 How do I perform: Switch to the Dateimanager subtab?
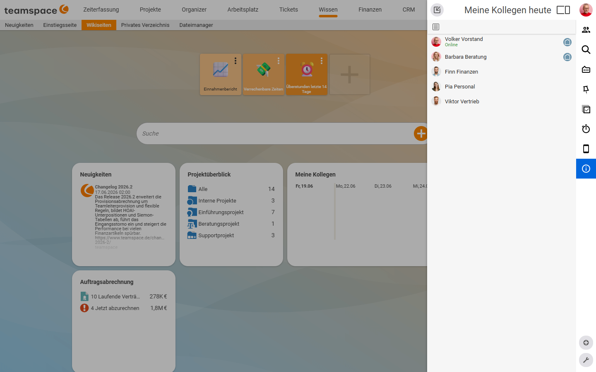pyautogui.click(x=196, y=25)
